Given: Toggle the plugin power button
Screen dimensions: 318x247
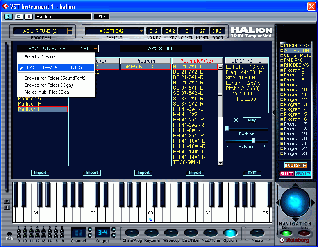Looking at the screenshot, I should coord(8,17).
